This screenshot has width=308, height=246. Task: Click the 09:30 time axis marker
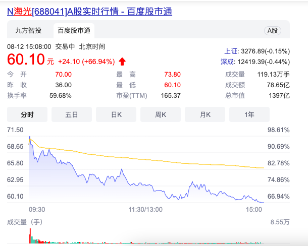37,209
